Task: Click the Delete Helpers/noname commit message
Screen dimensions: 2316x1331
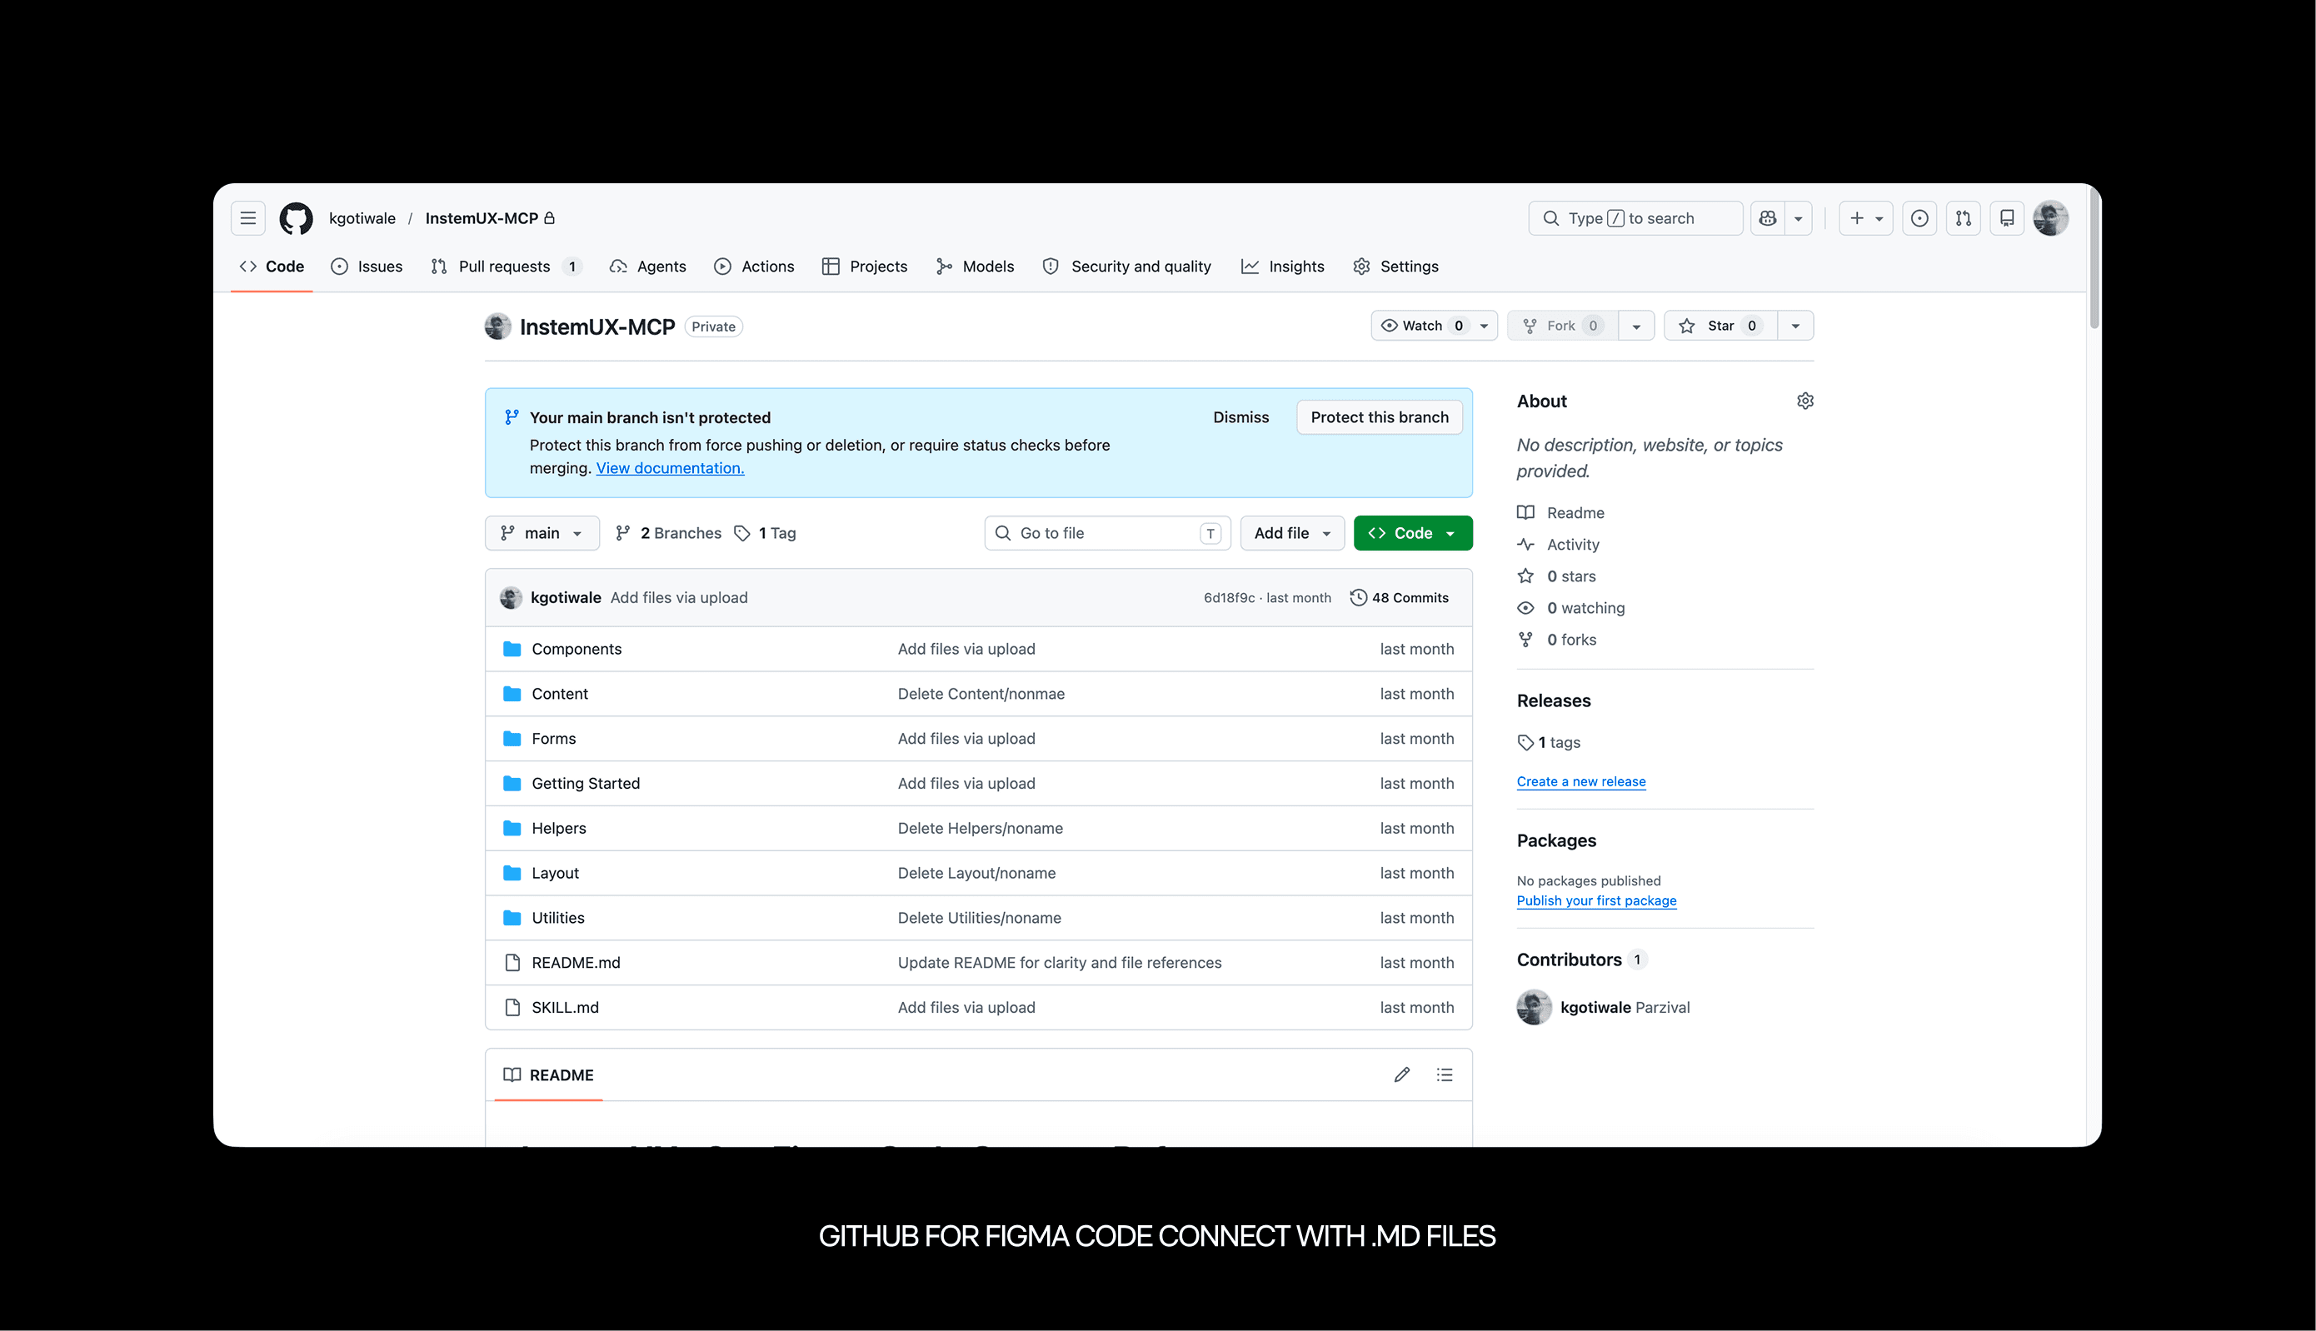Action: click(x=981, y=828)
